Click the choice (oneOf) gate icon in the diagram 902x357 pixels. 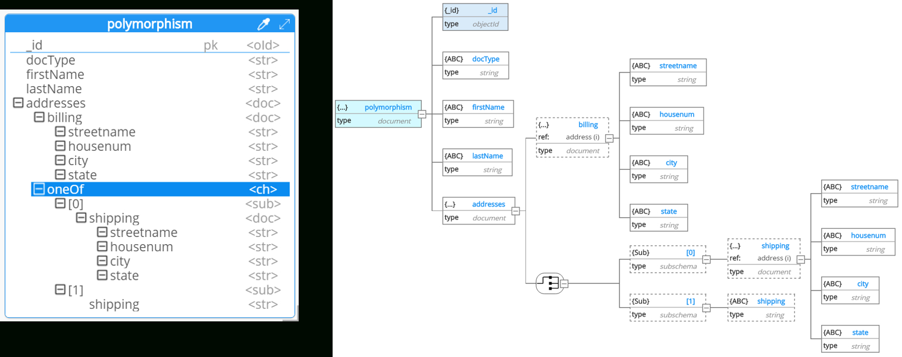[550, 283]
